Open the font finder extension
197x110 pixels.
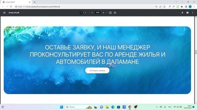coord(174,7)
